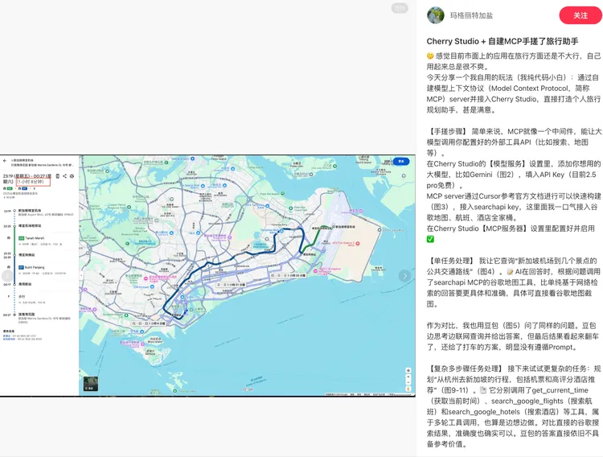Click the post title about Cherry Studio

pyautogui.click(x=502, y=41)
